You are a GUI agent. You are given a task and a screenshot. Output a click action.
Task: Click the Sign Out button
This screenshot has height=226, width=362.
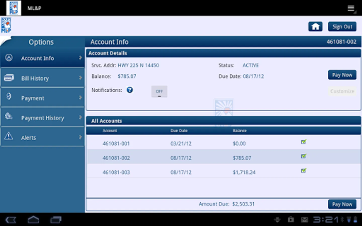(x=342, y=27)
